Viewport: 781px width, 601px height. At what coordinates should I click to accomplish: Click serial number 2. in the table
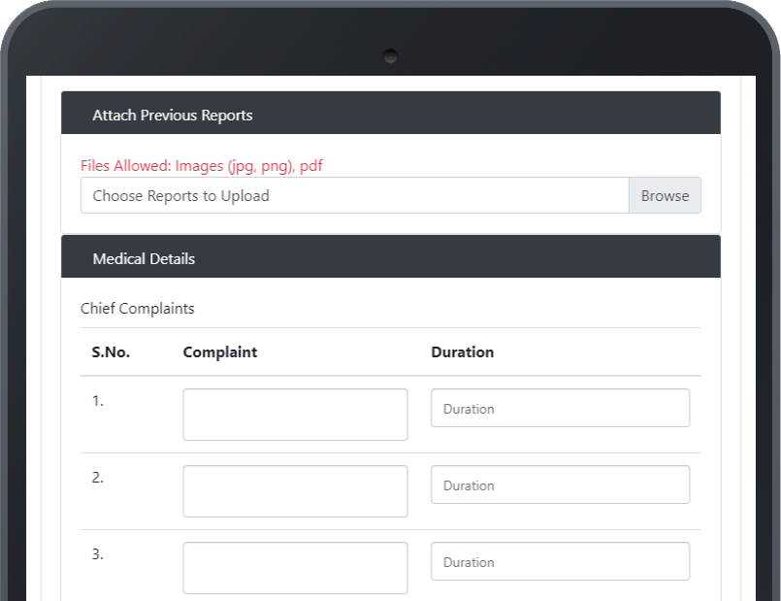coord(98,478)
